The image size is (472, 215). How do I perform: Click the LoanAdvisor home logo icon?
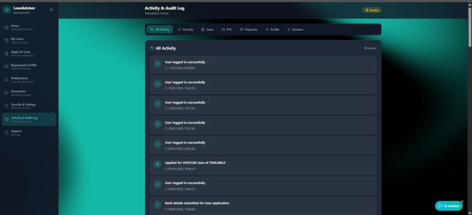point(7,9)
